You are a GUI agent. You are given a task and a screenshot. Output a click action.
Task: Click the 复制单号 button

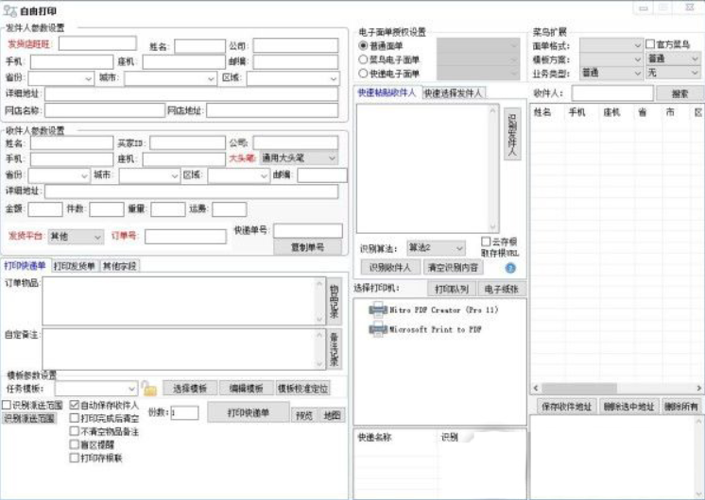307,247
